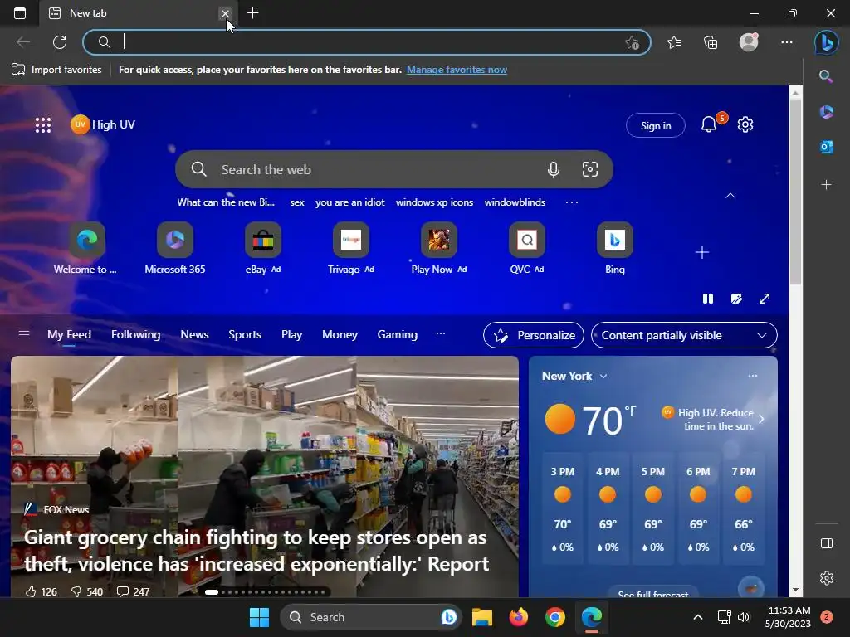850x637 pixels.
Task: Show more feed categories ellipsis
Action: (x=441, y=333)
